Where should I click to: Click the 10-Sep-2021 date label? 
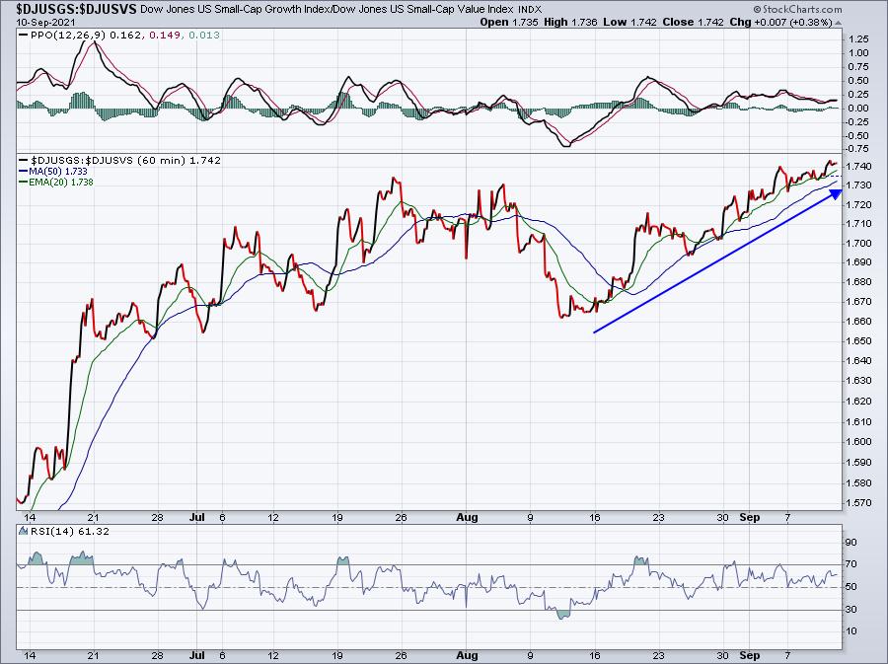click(43, 22)
